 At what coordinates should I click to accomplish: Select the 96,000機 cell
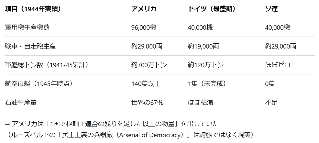[x=144, y=27]
